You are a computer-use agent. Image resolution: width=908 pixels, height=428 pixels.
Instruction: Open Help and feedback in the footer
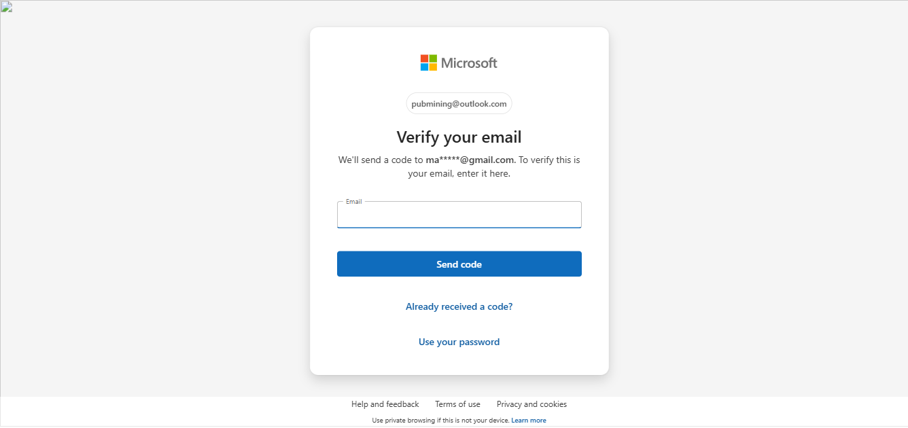tap(385, 404)
